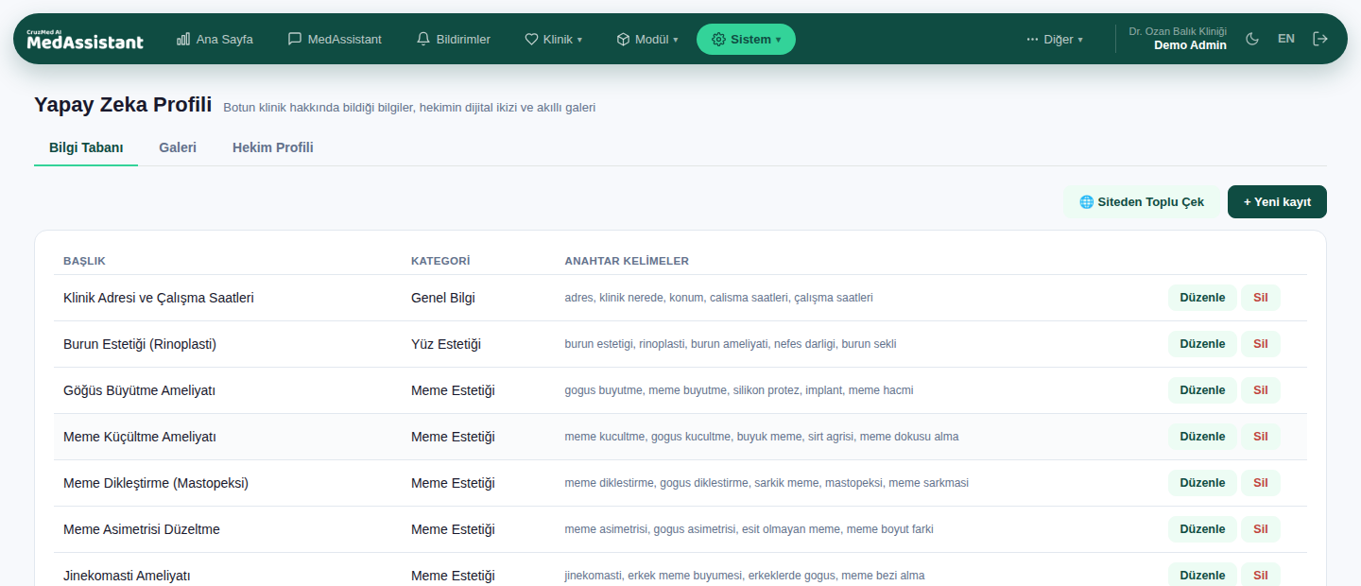
Task: Switch to the Hekim Profili tab
Action: tap(273, 148)
